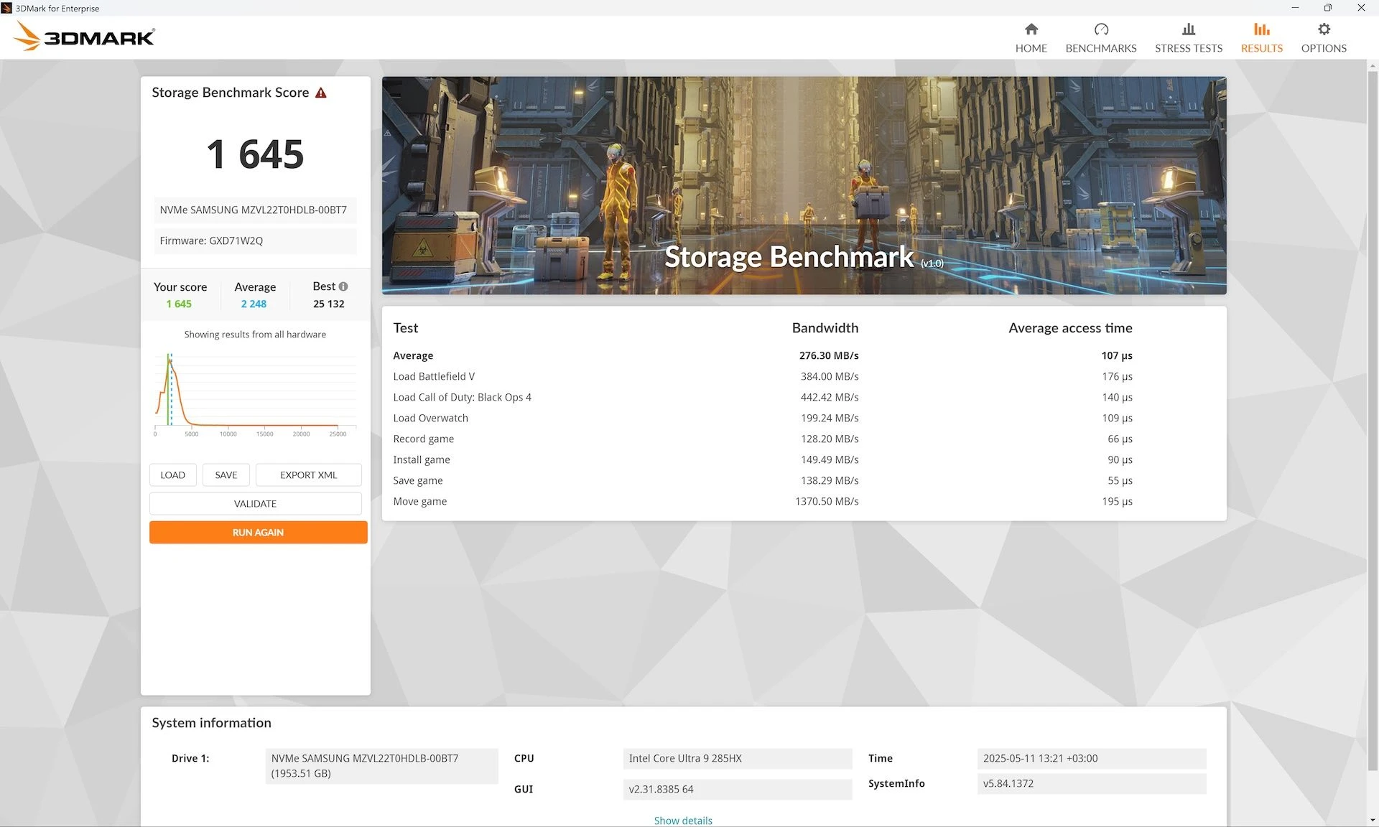Click the Record game test label
Screen dimensions: 1379x827
pos(423,439)
